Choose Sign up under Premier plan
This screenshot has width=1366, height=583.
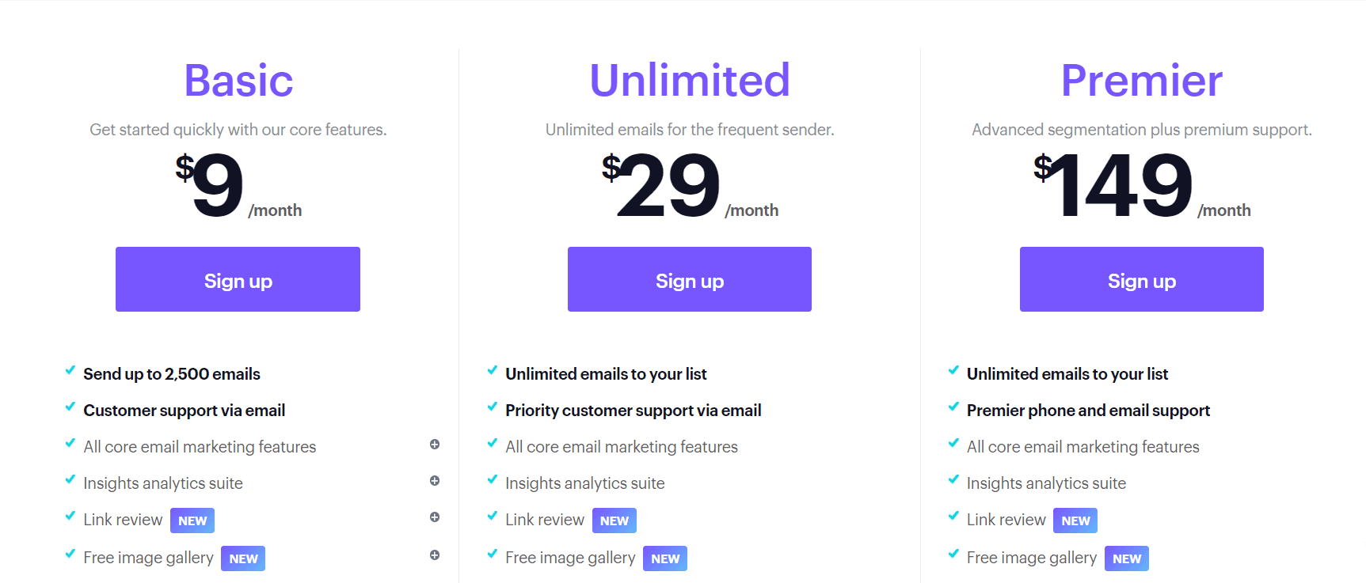click(1141, 279)
